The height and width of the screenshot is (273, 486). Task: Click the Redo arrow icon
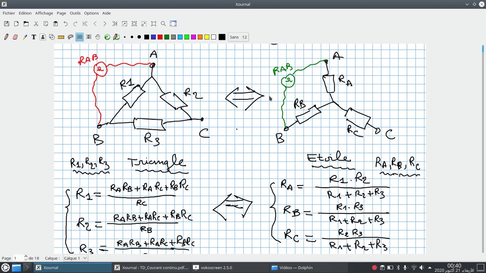coord(75,24)
